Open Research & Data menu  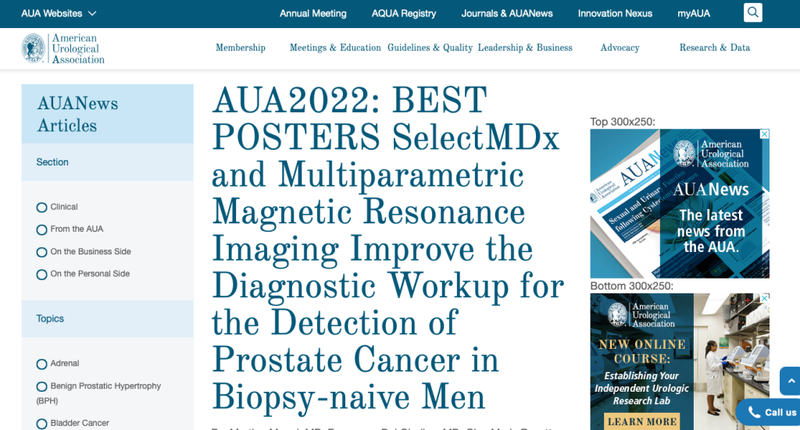pyautogui.click(x=715, y=48)
